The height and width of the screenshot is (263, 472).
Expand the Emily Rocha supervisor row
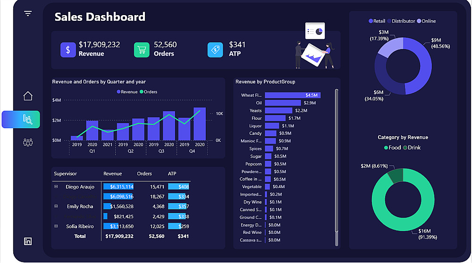click(x=56, y=206)
